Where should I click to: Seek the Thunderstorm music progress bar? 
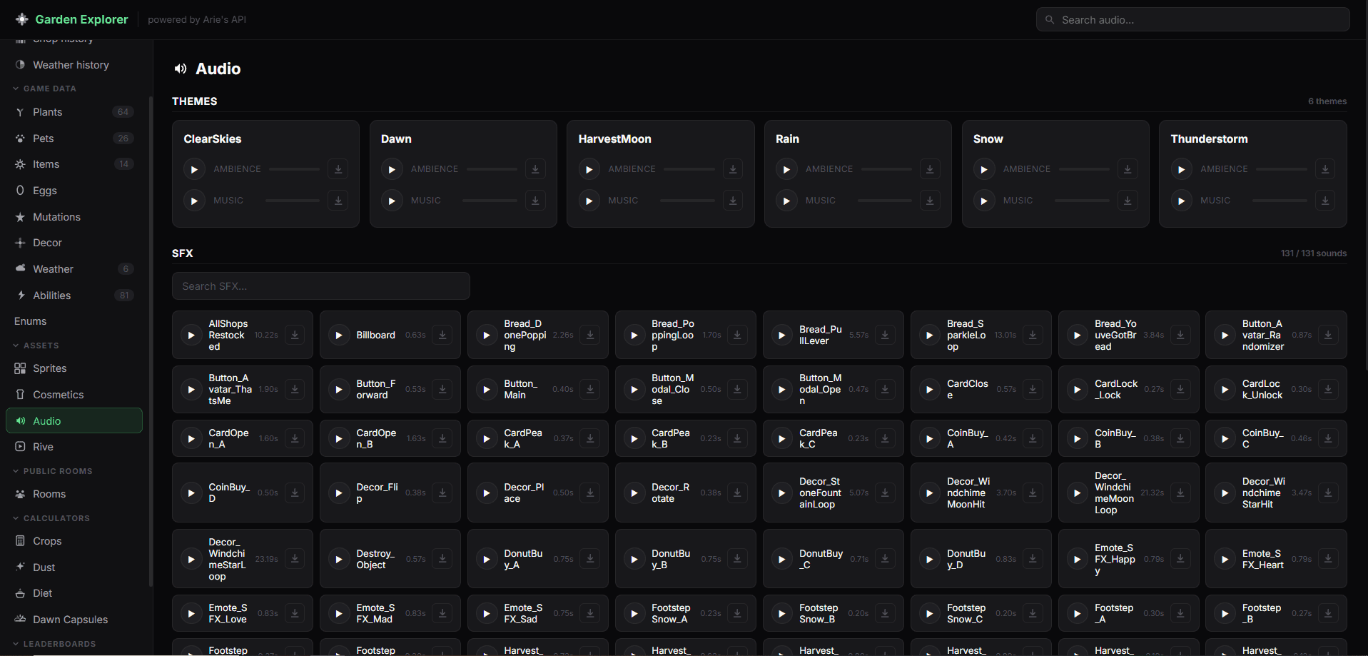click(1280, 201)
